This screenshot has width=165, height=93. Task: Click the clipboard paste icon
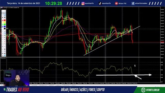(5, 49)
